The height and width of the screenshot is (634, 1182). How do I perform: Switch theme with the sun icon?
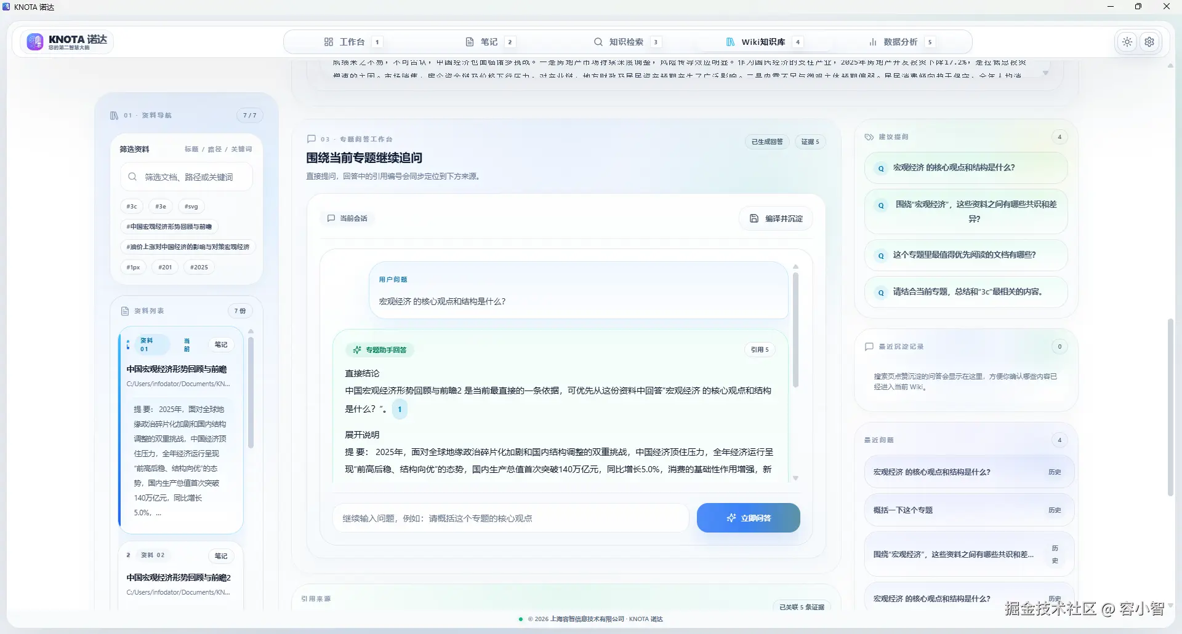pos(1127,41)
